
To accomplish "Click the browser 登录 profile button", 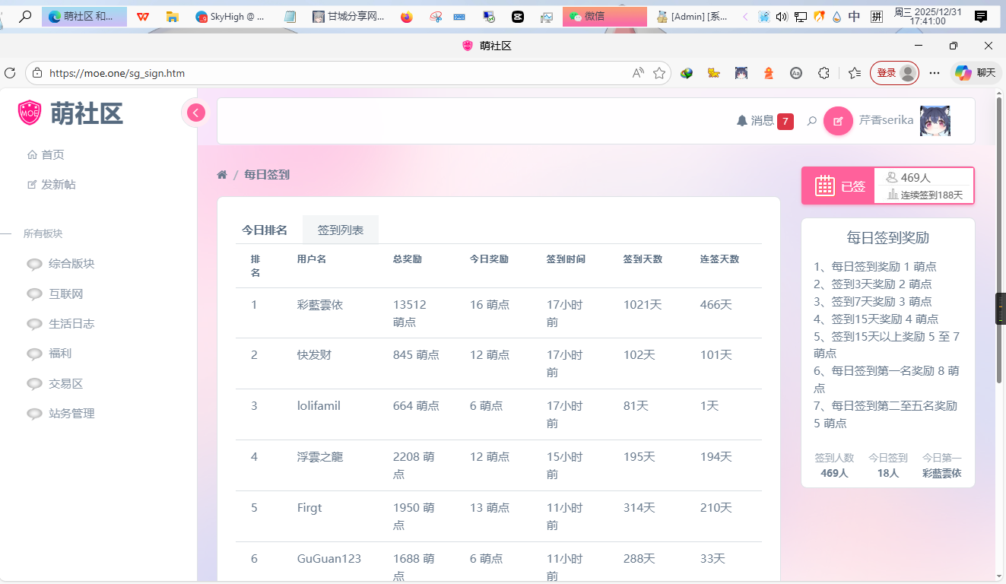I will (894, 73).
